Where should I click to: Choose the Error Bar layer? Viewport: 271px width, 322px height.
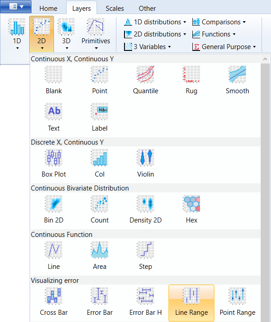(x=100, y=302)
